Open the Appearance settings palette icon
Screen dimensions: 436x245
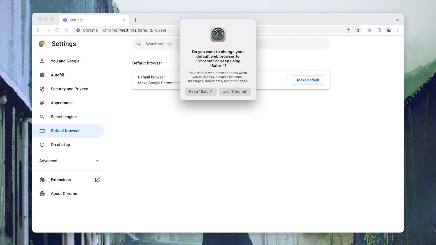tap(42, 103)
